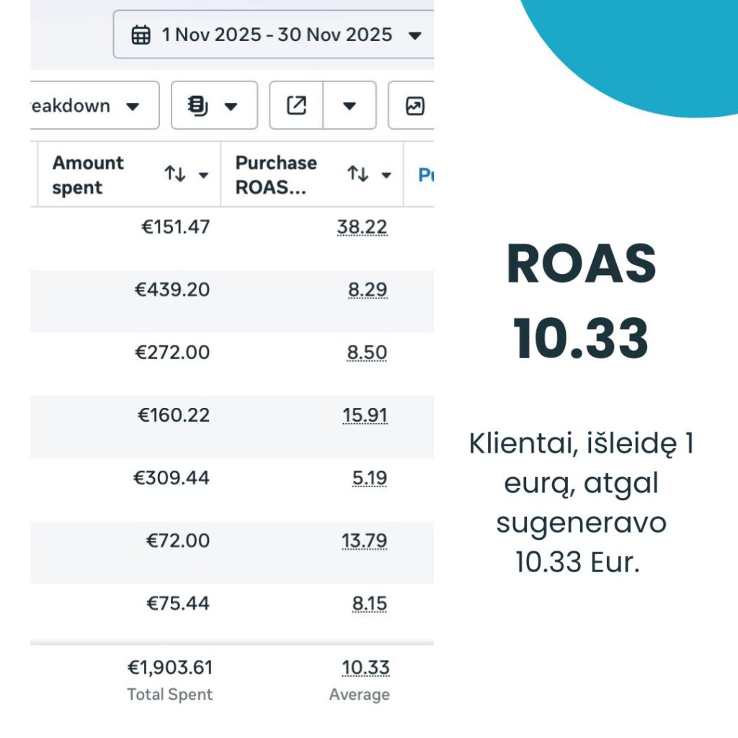Click the 1 Nov 2025 - 30 Nov 2025 text
Viewport: 738px width, 738px height.
[x=277, y=35]
